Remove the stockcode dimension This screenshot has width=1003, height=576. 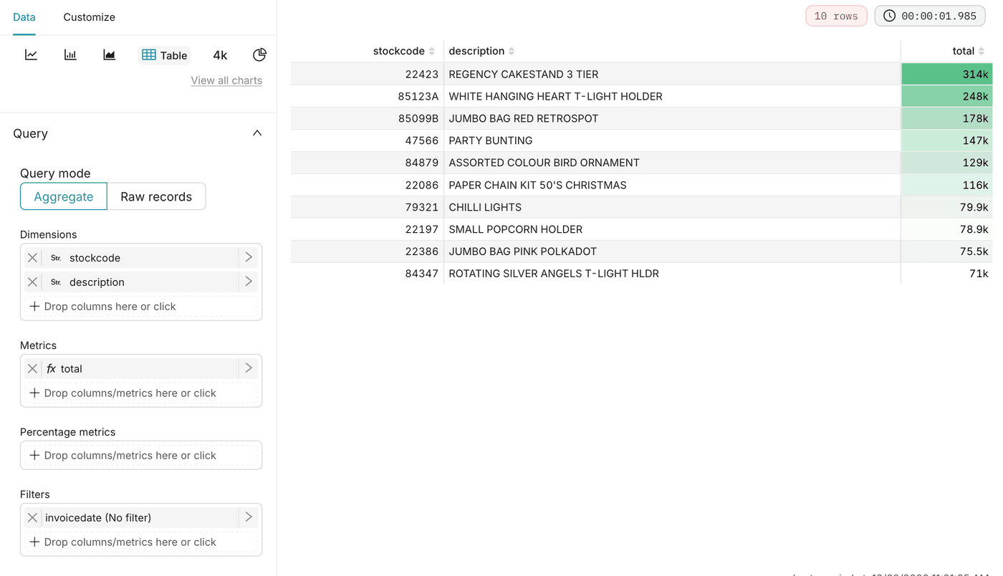32,257
